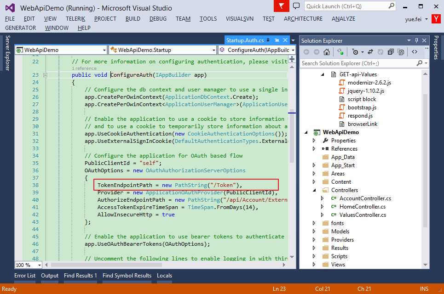
Task: Collapse the GET-api-Values node
Action: (x=322, y=74)
